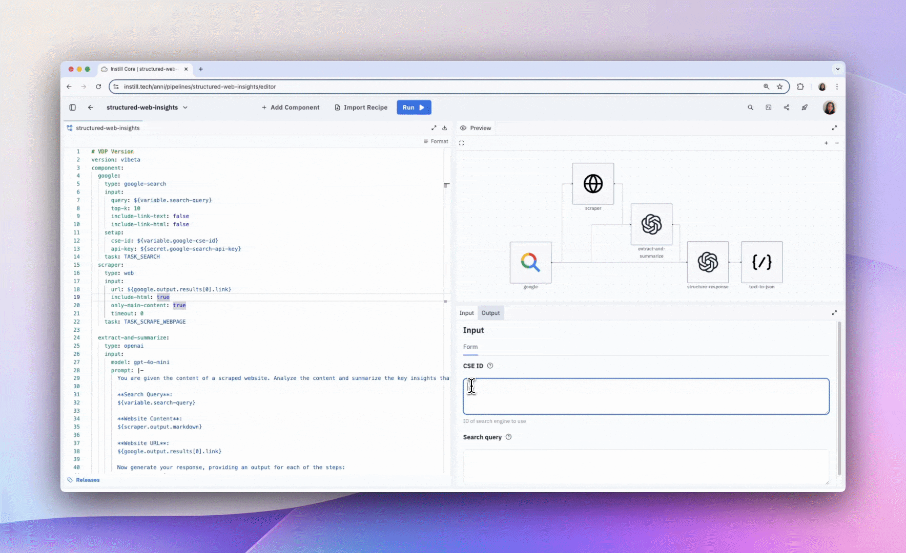This screenshot has width=906, height=553.
Task: Open the browser tab list chevron
Action: coord(837,69)
